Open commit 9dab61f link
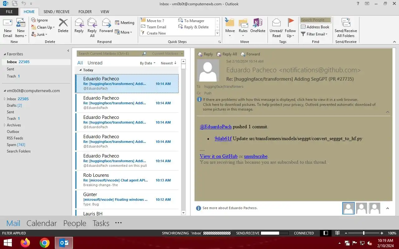This screenshot has width=399, height=249. [x=223, y=139]
